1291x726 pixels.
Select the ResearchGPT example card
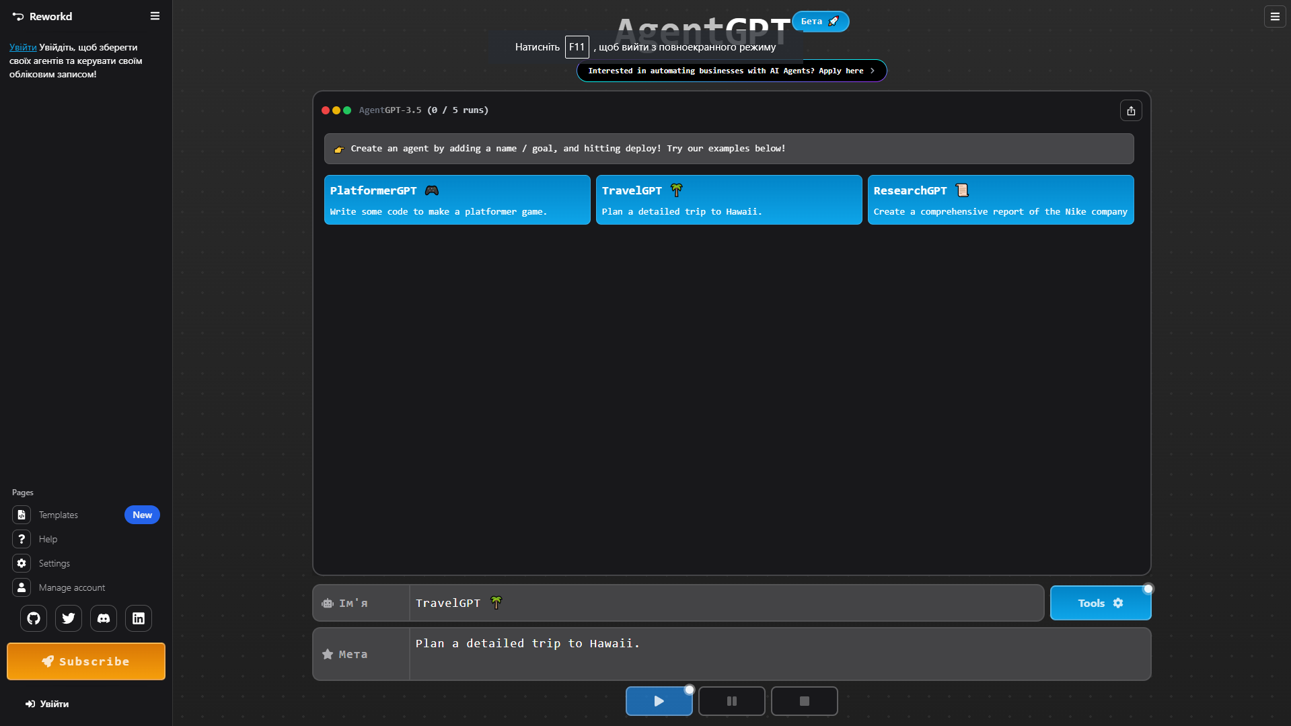pyautogui.click(x=1001, y=200)
